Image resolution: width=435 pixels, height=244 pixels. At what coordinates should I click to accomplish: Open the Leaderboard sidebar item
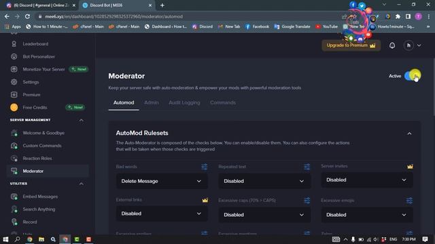tap(35, 43)
